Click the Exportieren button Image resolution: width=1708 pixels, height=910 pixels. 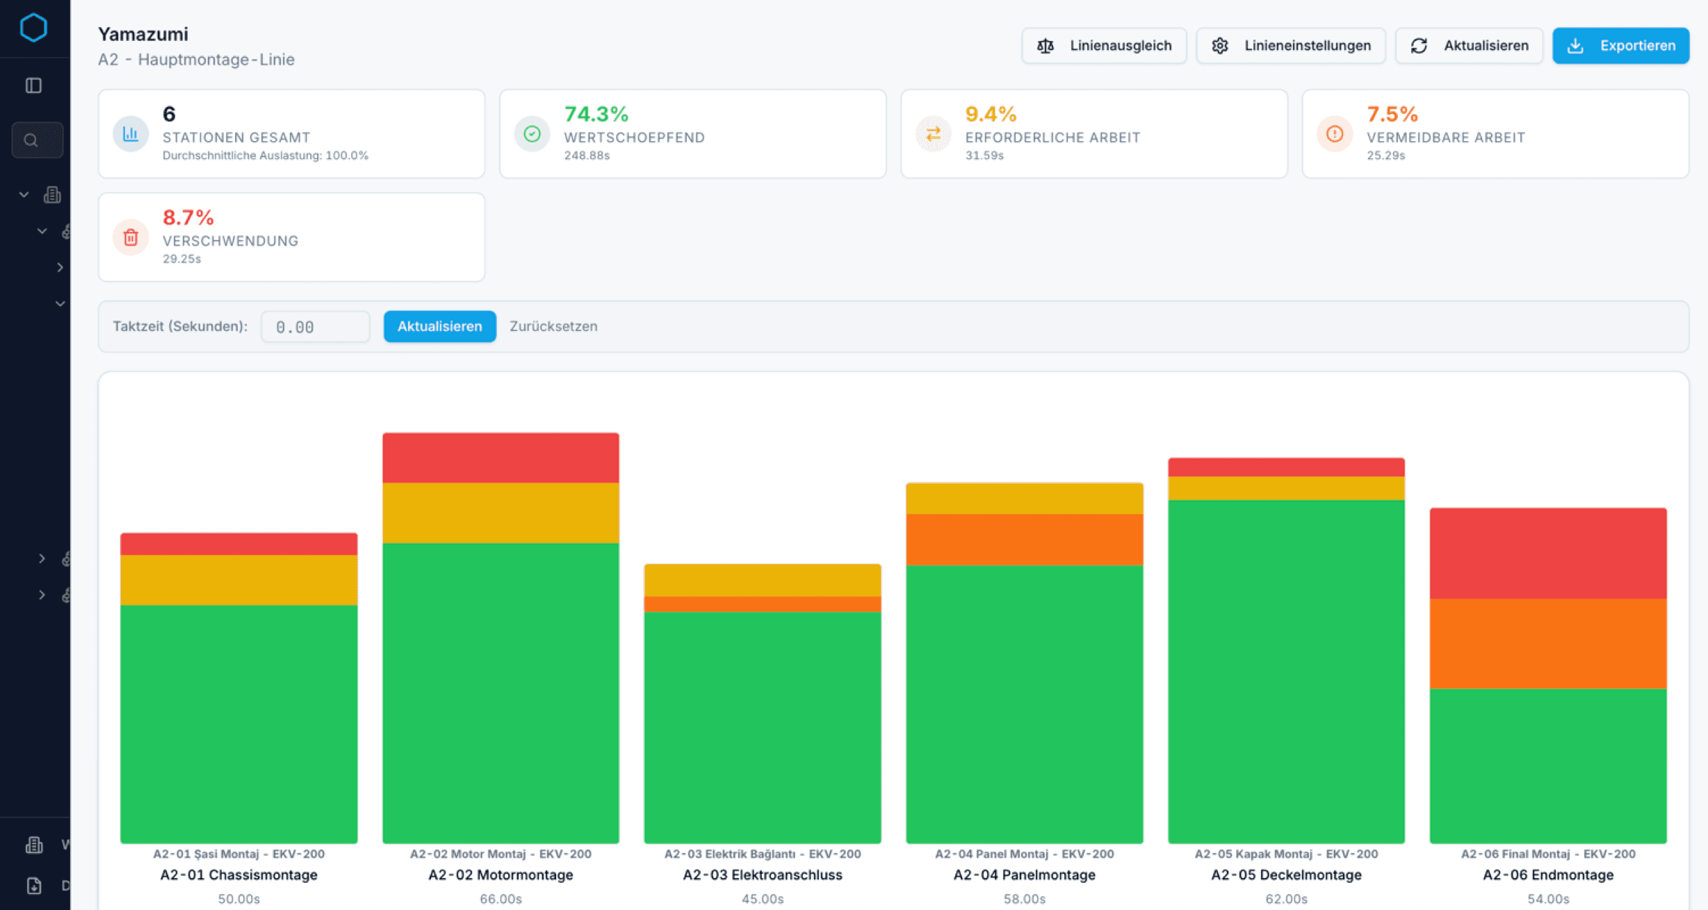pos(1620,46)
